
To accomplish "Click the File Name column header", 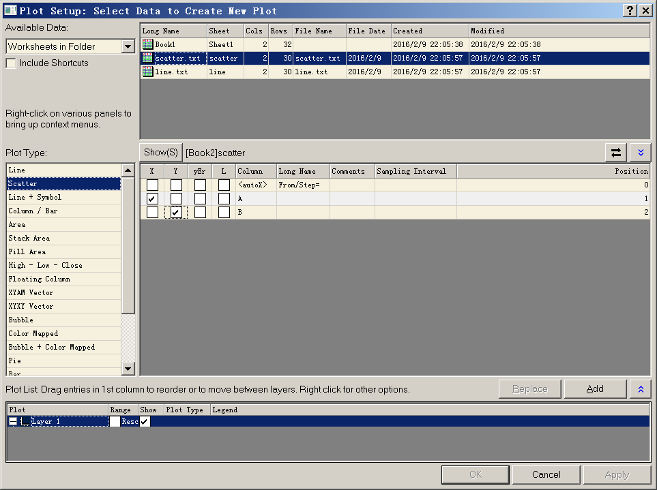I will coord(319,31).
